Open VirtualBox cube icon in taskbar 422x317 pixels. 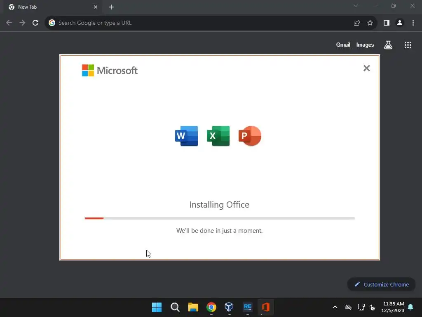(229, 307)
